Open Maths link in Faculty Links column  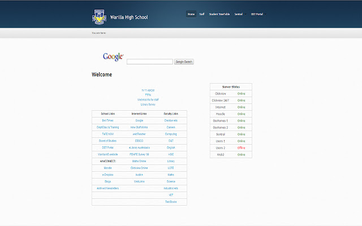[171, 175]
